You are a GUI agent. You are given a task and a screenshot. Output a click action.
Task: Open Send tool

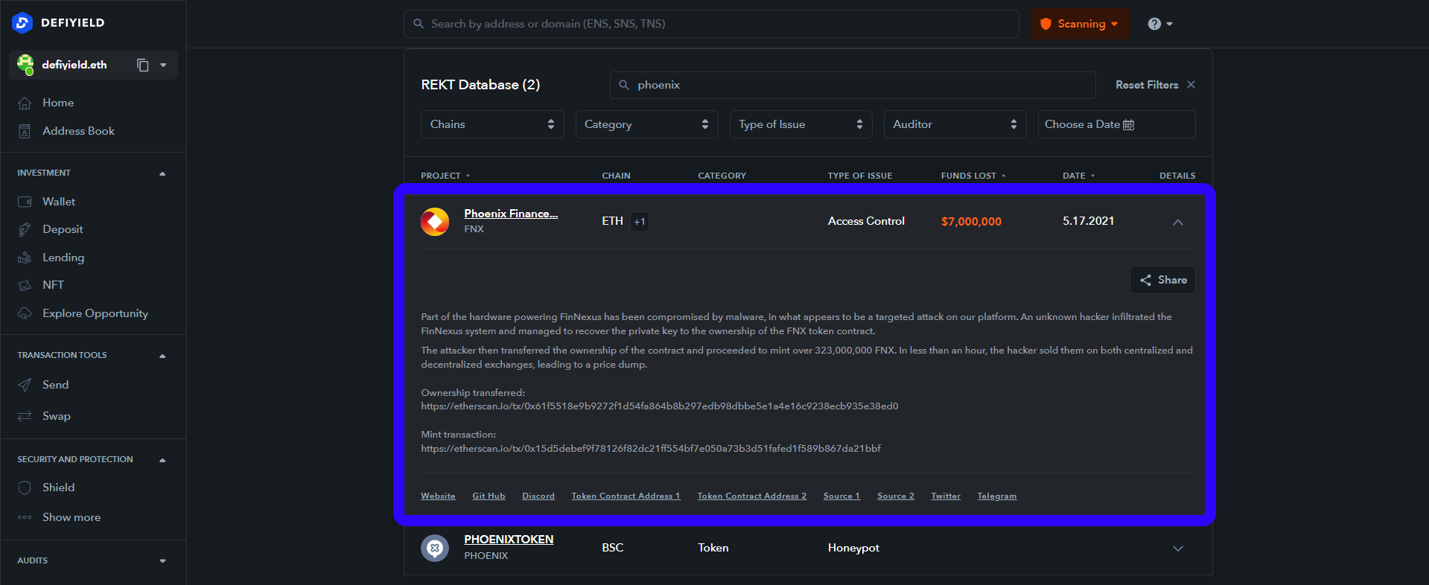pos(55,385)
